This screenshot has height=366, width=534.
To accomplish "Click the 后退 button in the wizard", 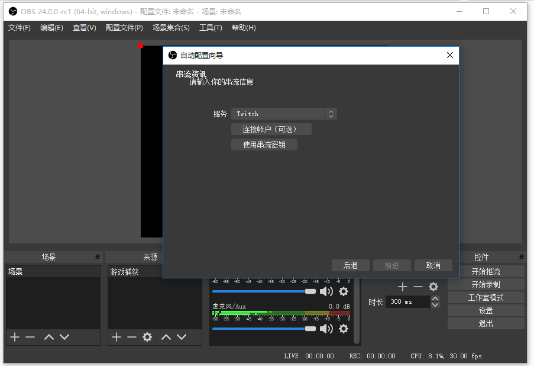I will pyautogui.click(x=350, y=265).
